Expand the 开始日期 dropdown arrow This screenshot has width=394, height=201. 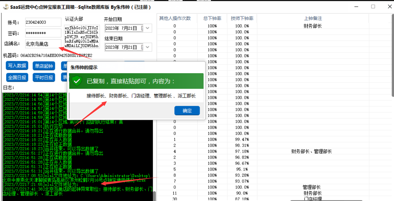click(x=148, y=28)
